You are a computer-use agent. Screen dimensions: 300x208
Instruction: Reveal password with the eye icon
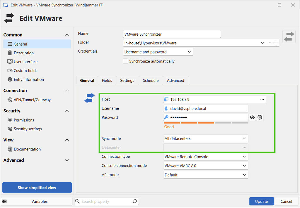252,117
